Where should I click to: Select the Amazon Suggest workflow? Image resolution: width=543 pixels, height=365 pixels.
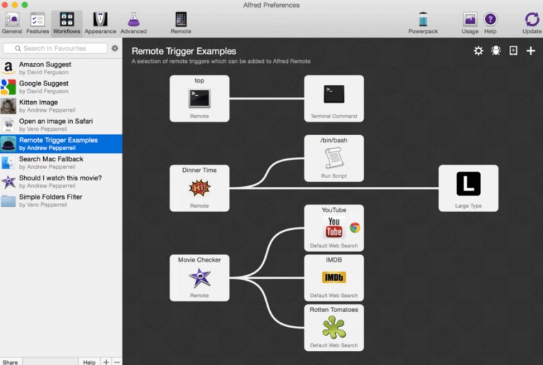[x=61, y=68]
